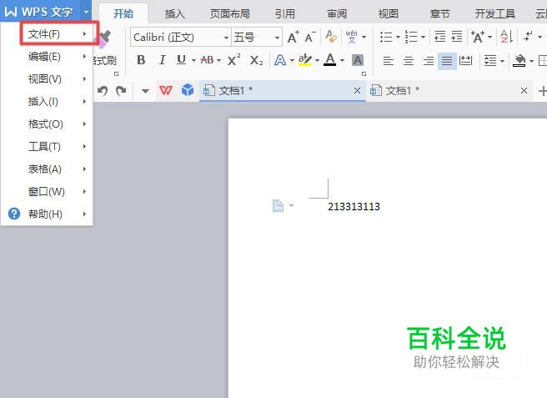Toggle italic formatting

(x=162, y=60)
